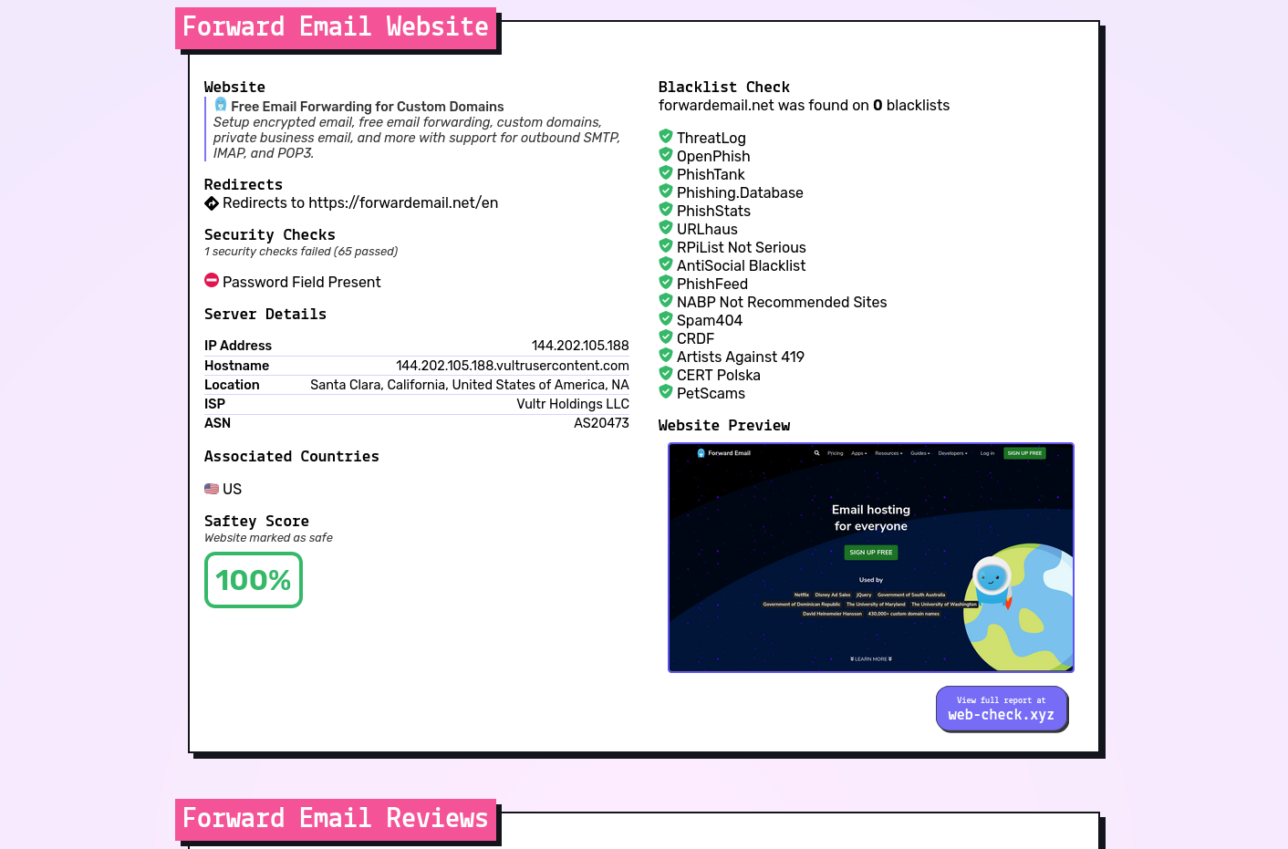The height and width of the screenshot is (849, 1288).
Task: Click the 'CERT Polska' blacklist name
Action: point(719,376)
